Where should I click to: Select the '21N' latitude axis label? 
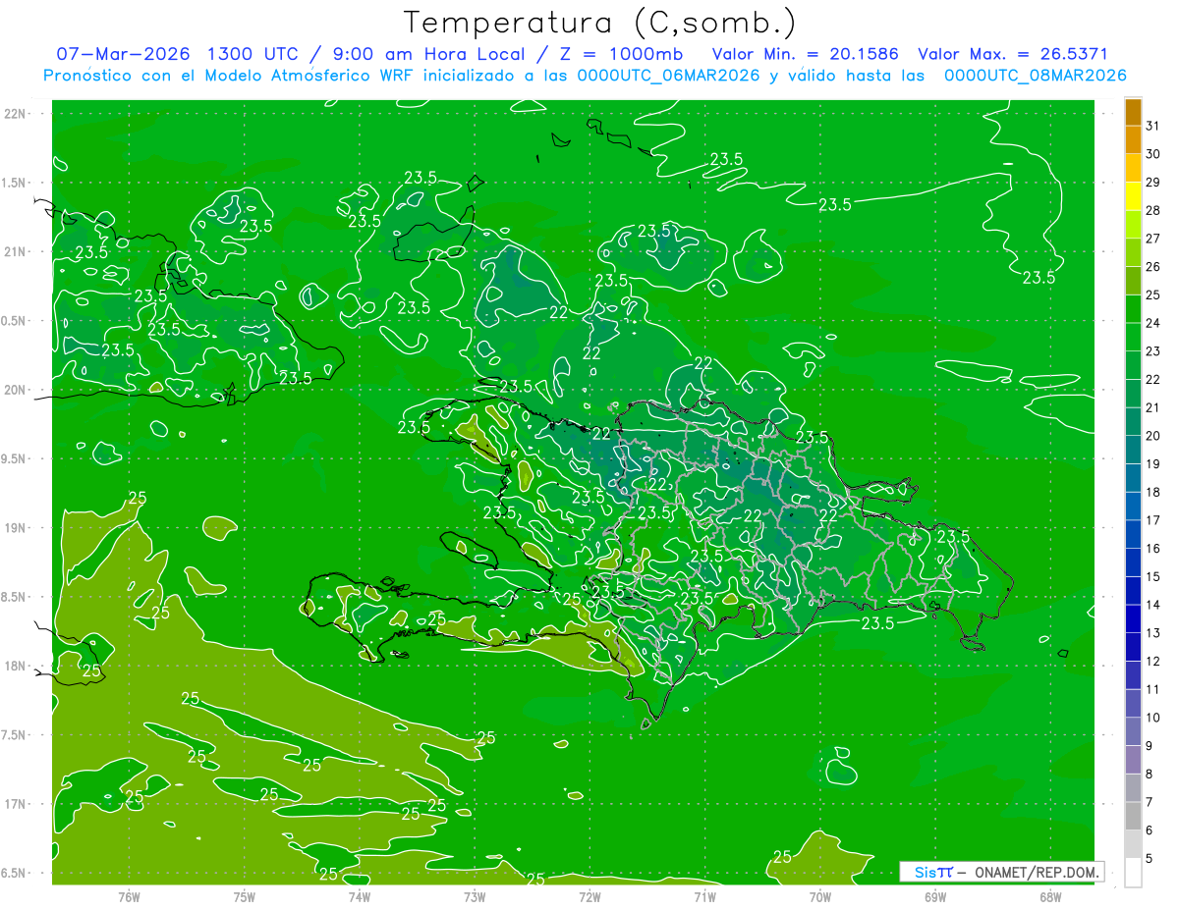[x=16, y=252]
